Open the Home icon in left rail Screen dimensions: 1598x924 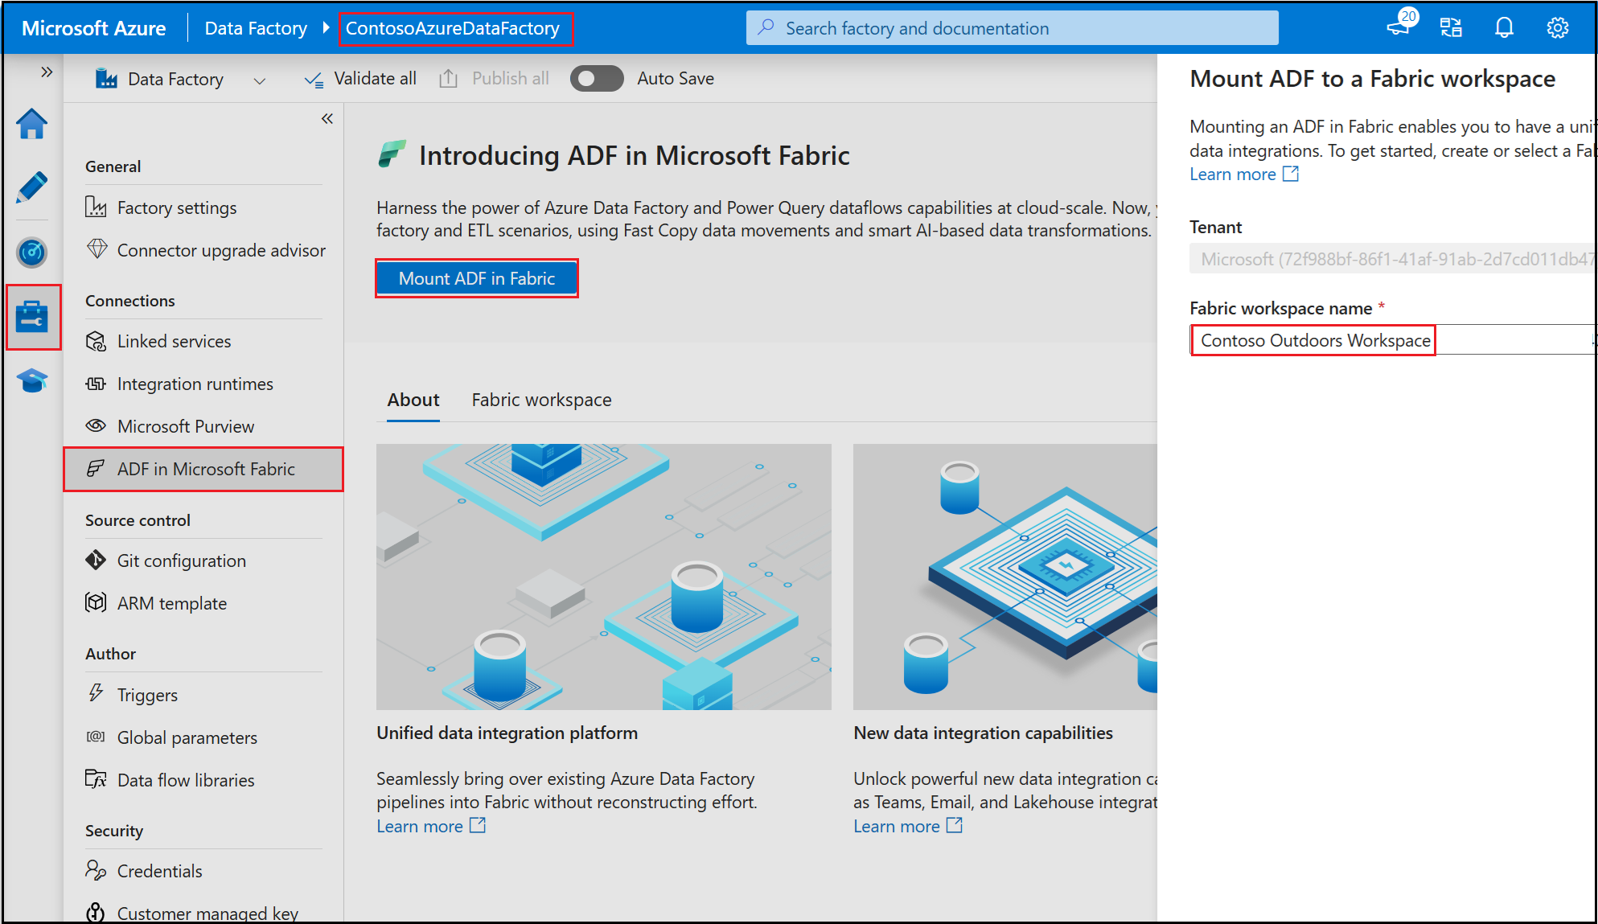32,125
